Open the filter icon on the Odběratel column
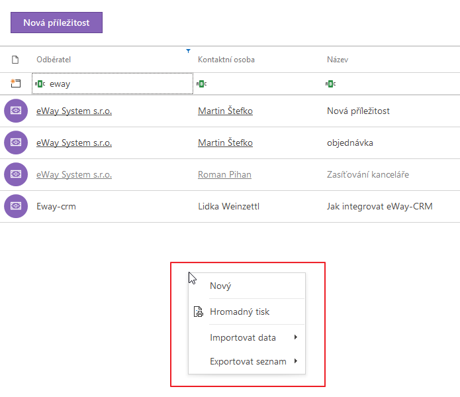 click(x=189, y=51)
